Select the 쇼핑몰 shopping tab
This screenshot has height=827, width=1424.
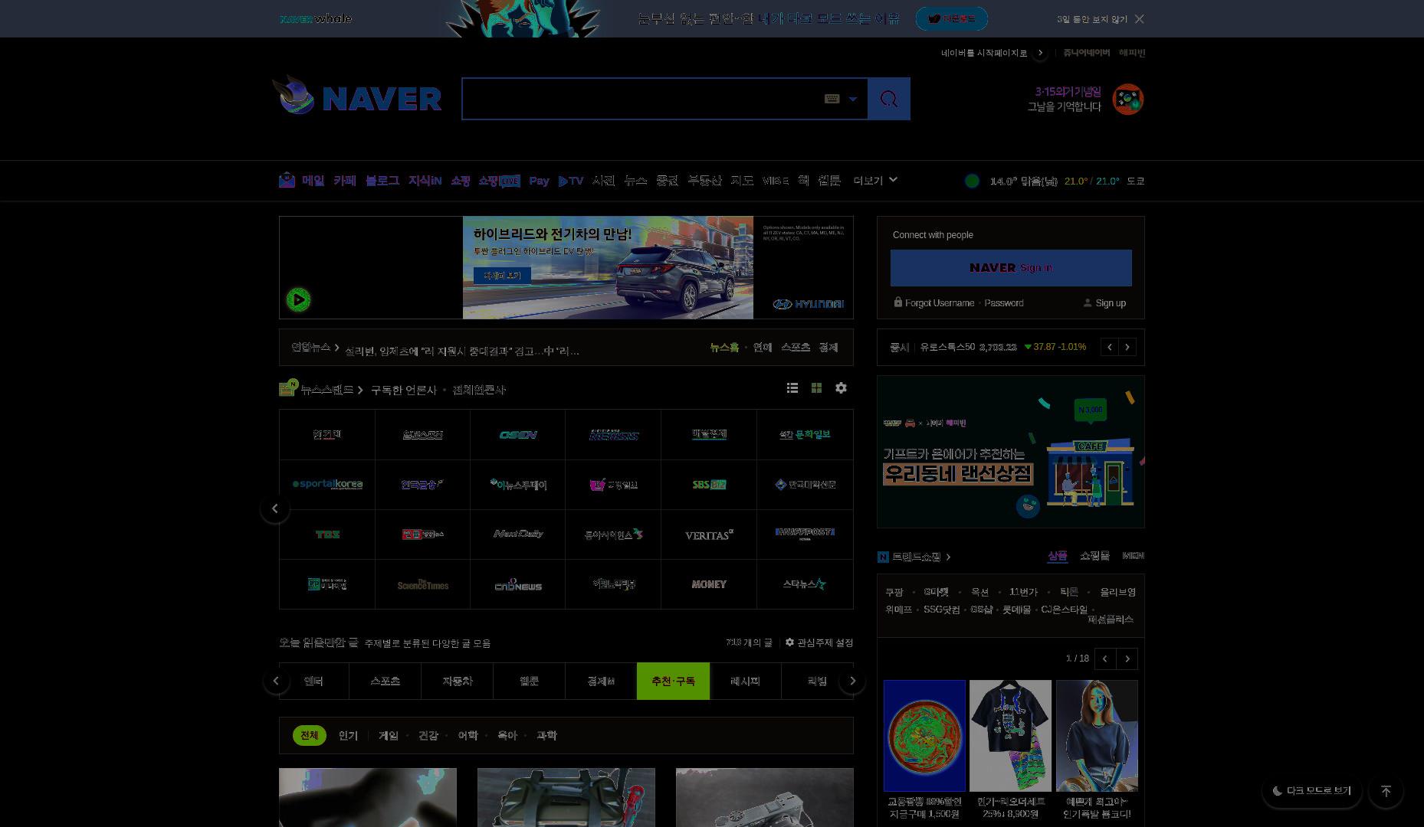[1094, 556]
